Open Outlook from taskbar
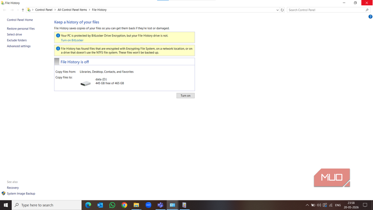 (100, 205)
